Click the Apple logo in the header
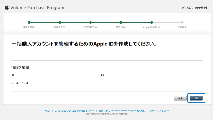 click(x=7, y=7)
